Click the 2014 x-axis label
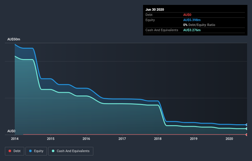Screen dimensions: 252x161 pyautogui.click(x=15, y=139)
